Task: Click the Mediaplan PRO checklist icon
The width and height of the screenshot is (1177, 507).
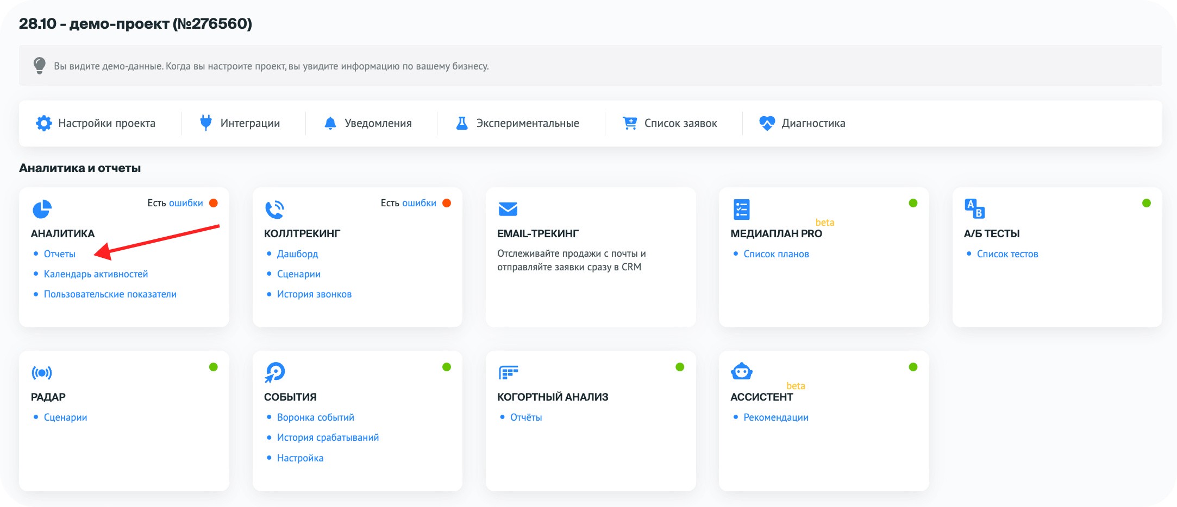Action: click(x=741, y=210)
